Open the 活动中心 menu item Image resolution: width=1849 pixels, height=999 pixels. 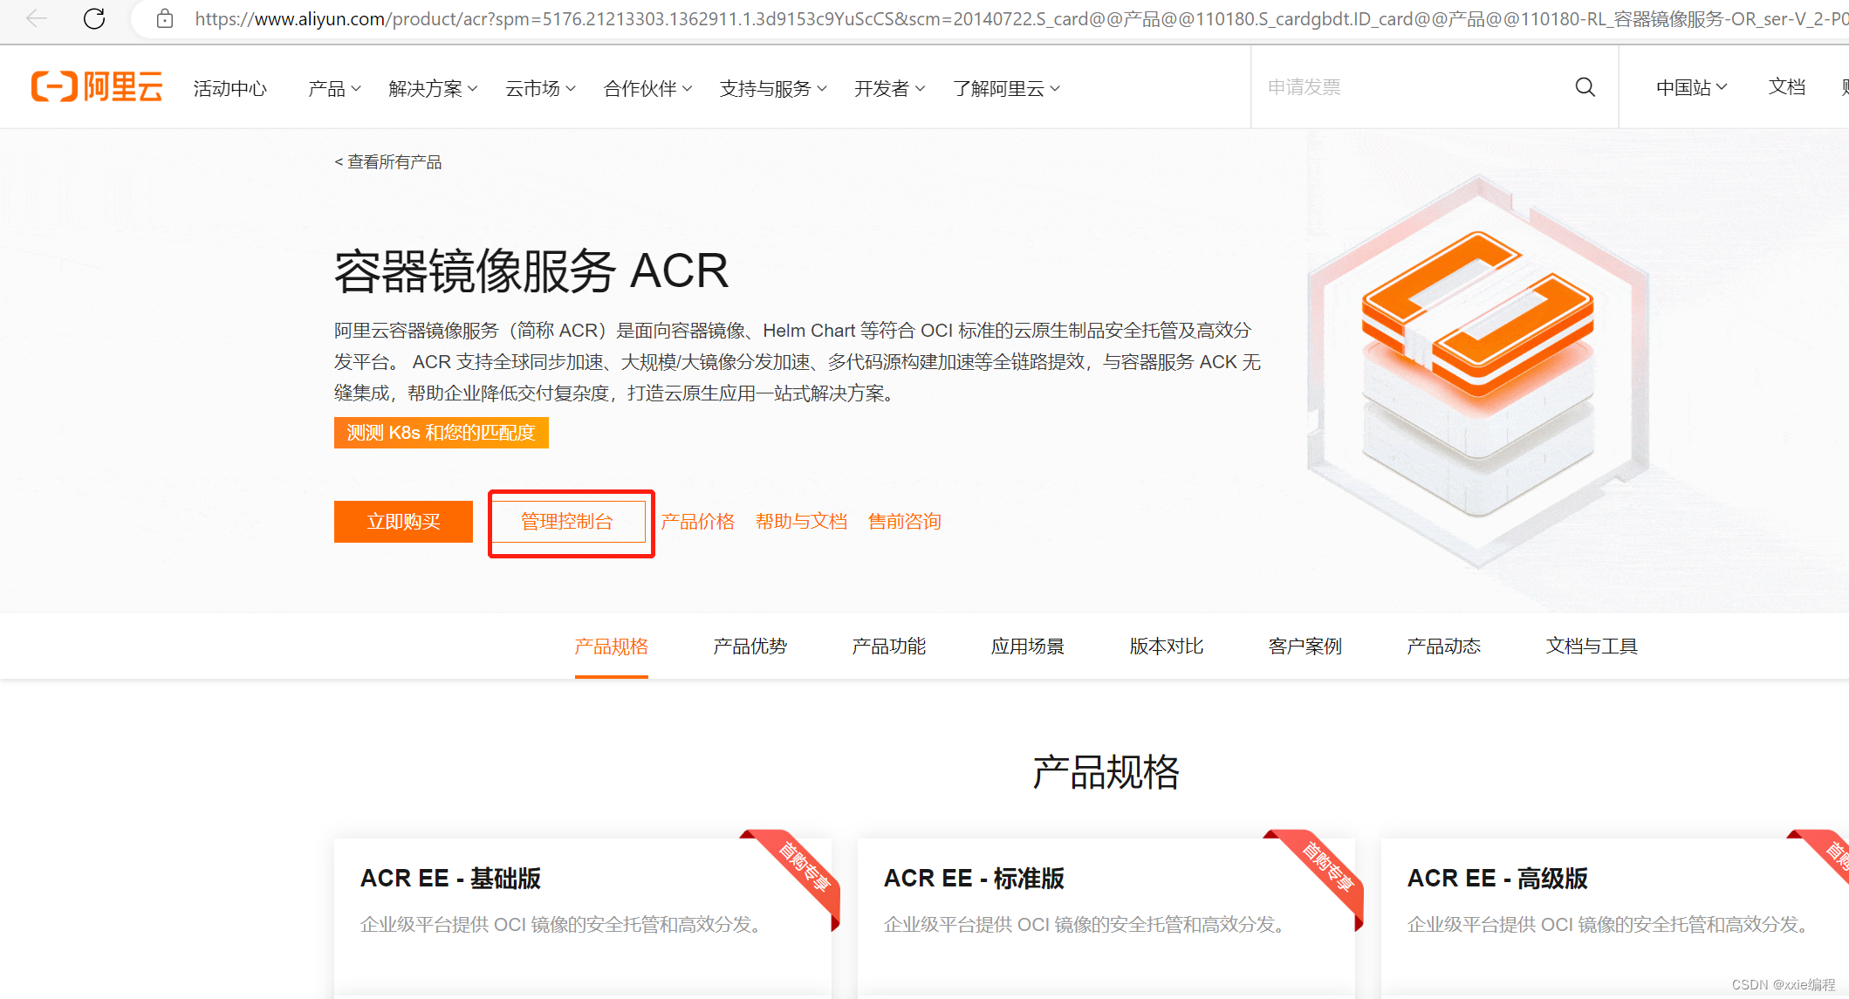coord(230,89)
